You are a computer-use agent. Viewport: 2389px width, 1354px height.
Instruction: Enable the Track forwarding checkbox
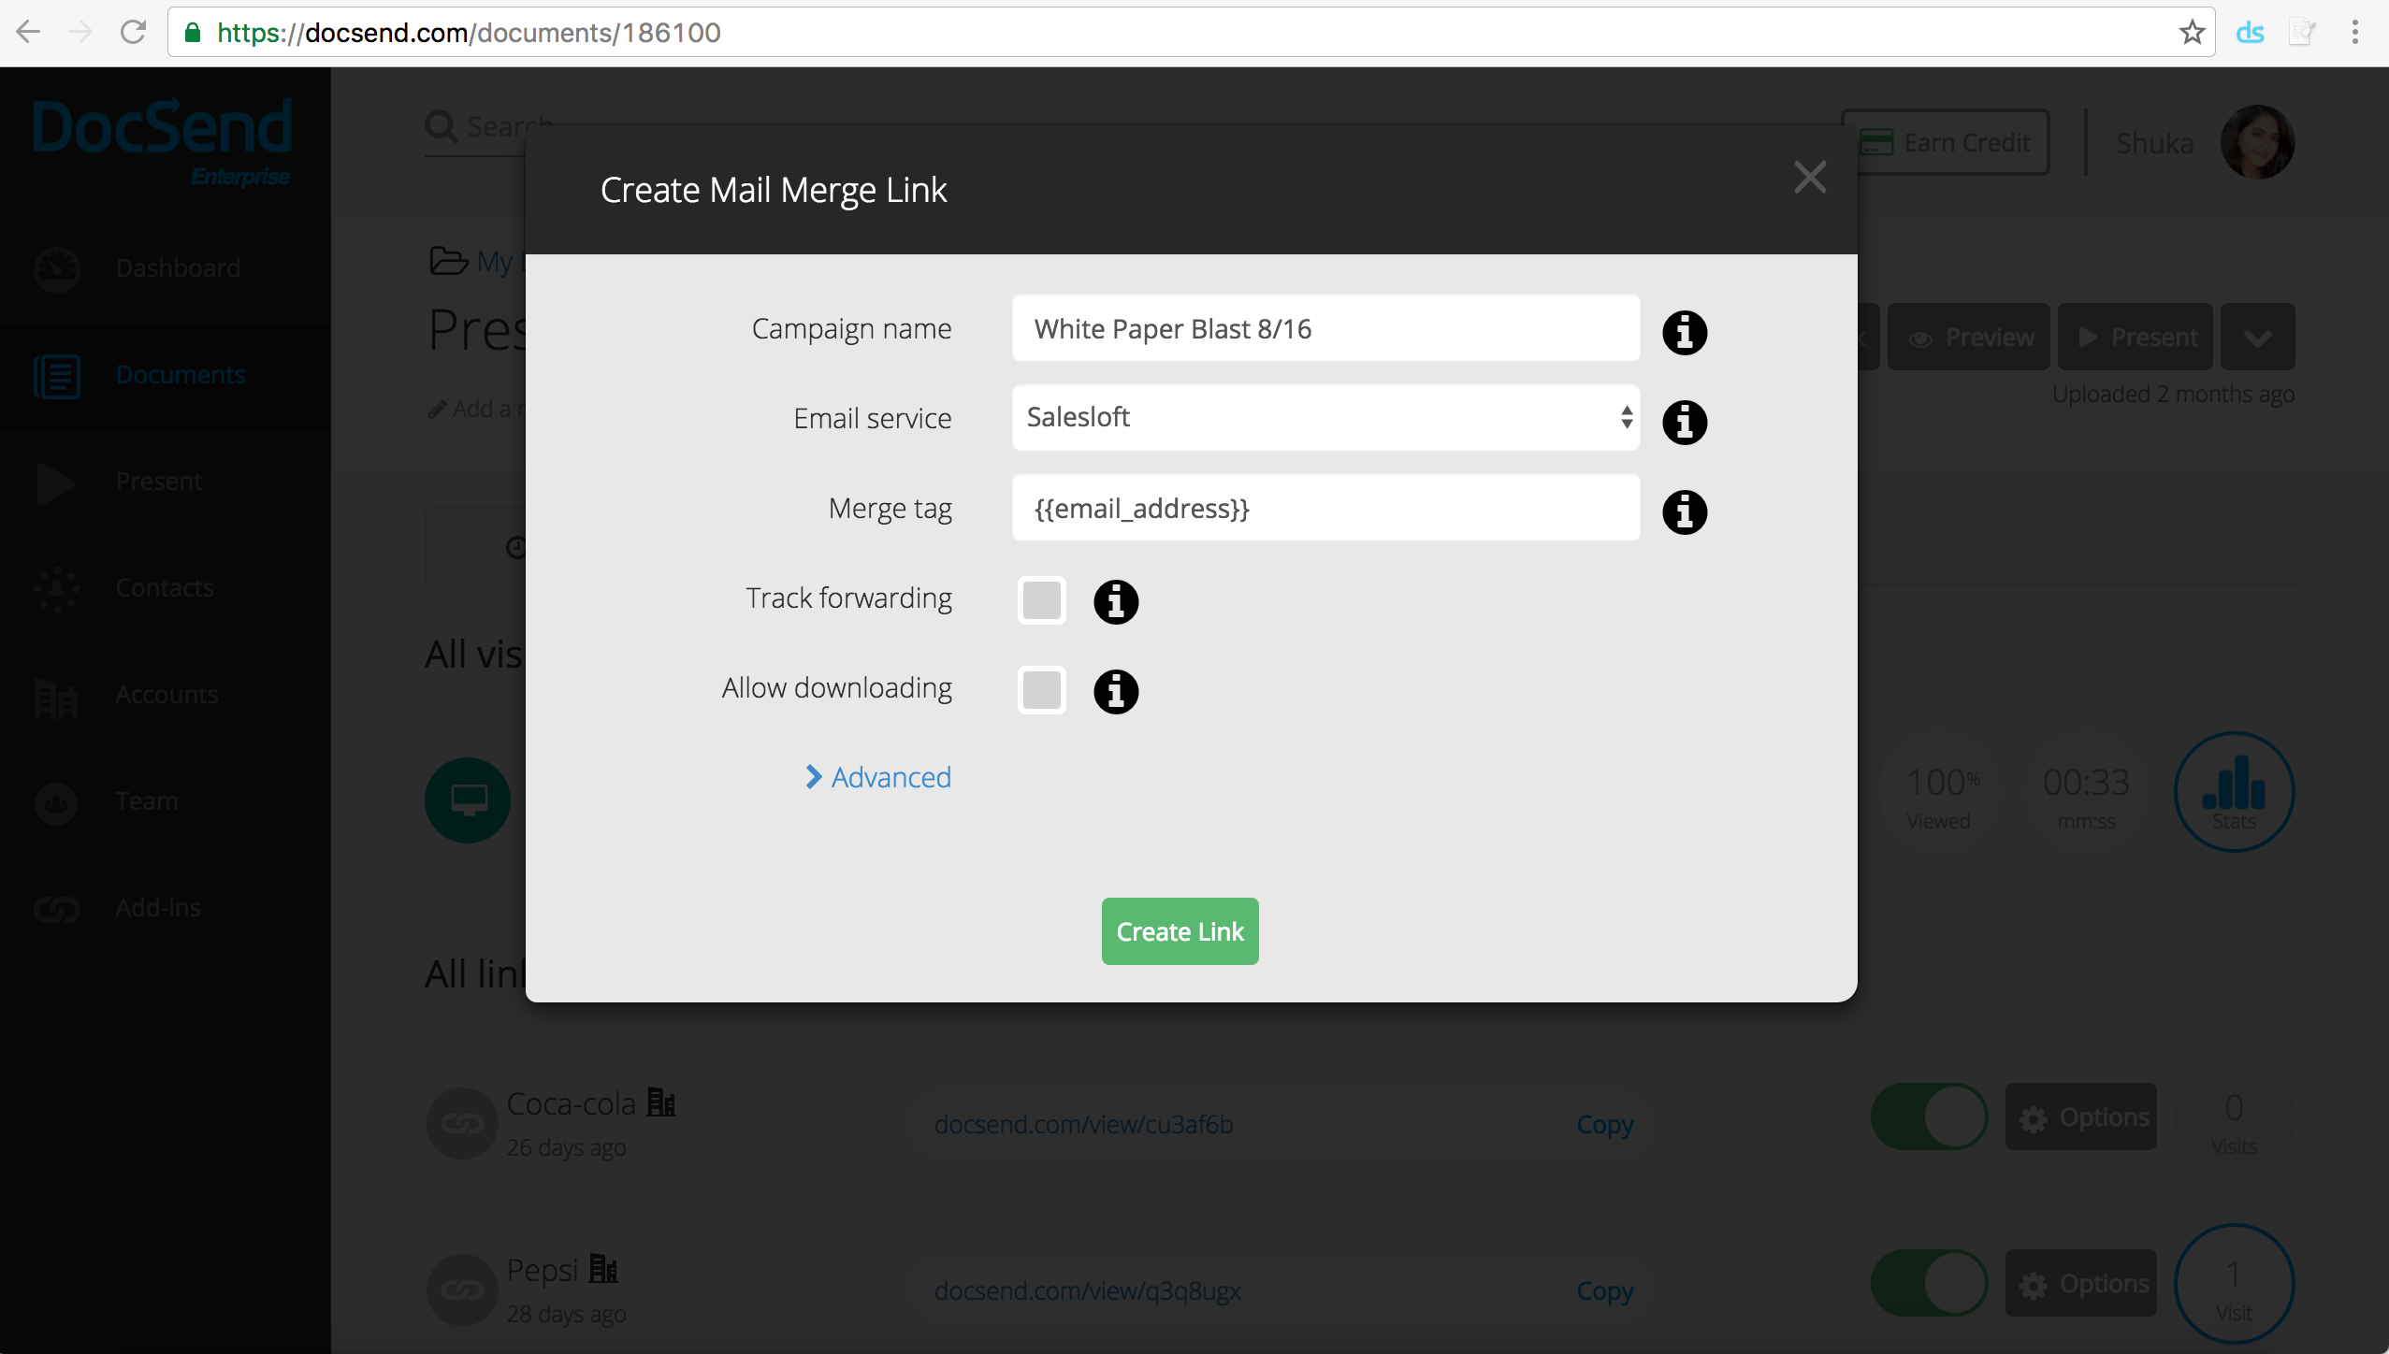coord(1042,600)
